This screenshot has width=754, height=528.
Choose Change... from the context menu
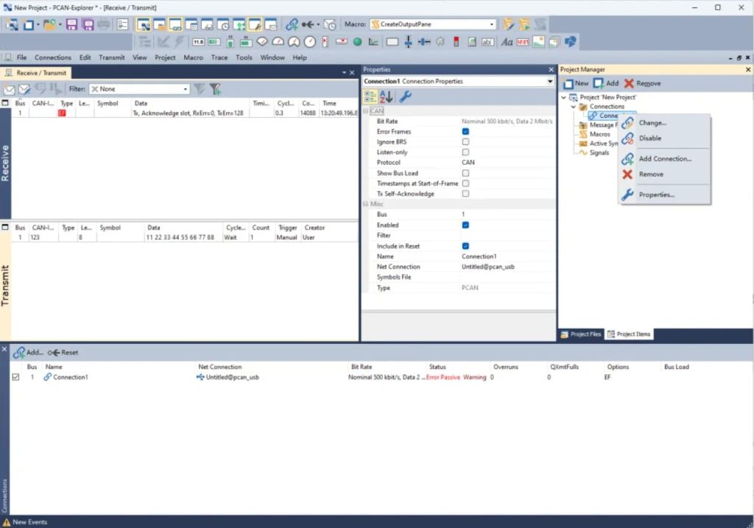pyautogui.click(x=665, y=123)
